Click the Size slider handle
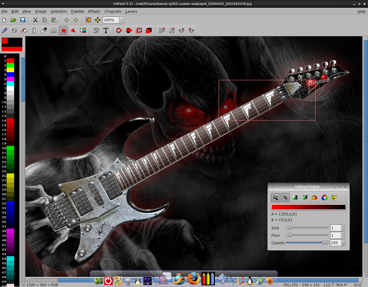Image resolution: width=368 pixels, height=287 pixels. pyautogui.click(x=289, y=227)
